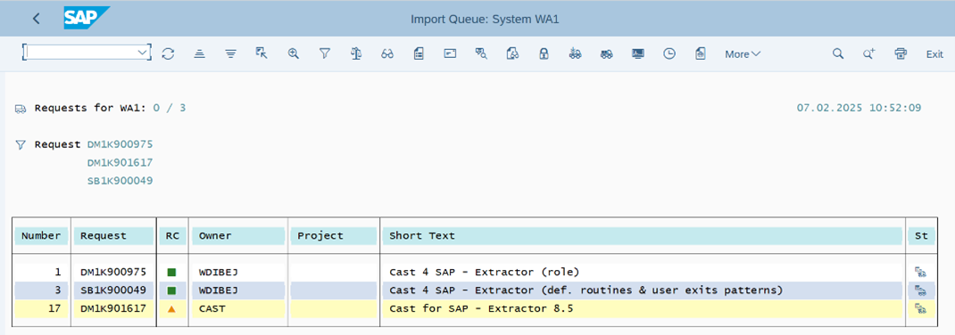
Task: Click the sort ascending toolbar icon
Action: click(199, 53)
